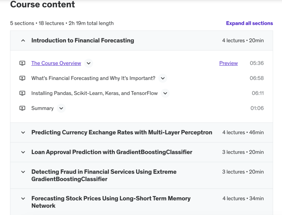Click video icon beside The Course Overview
This screenshot has height=215, width=282.
click(22, 63)
